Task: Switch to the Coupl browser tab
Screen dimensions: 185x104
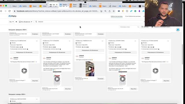Action: (x=133, y=6)
